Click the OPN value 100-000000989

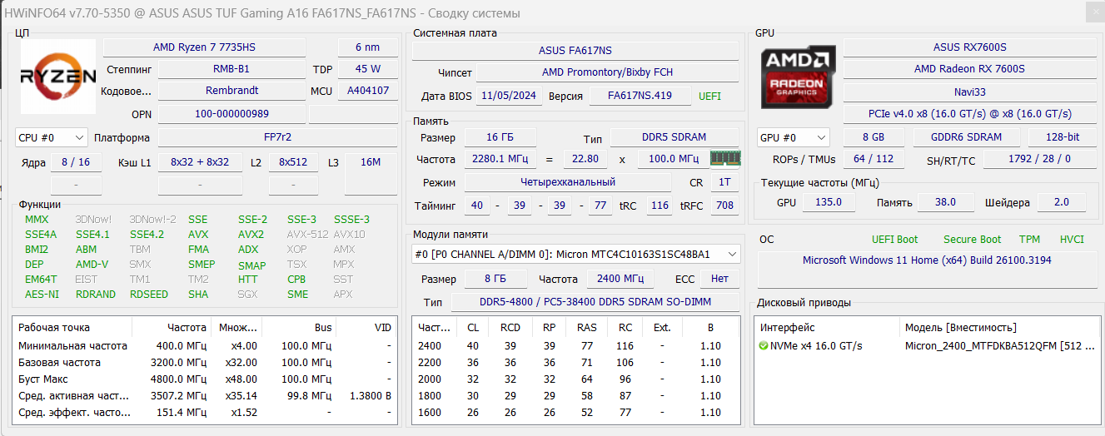pos(231,113)
